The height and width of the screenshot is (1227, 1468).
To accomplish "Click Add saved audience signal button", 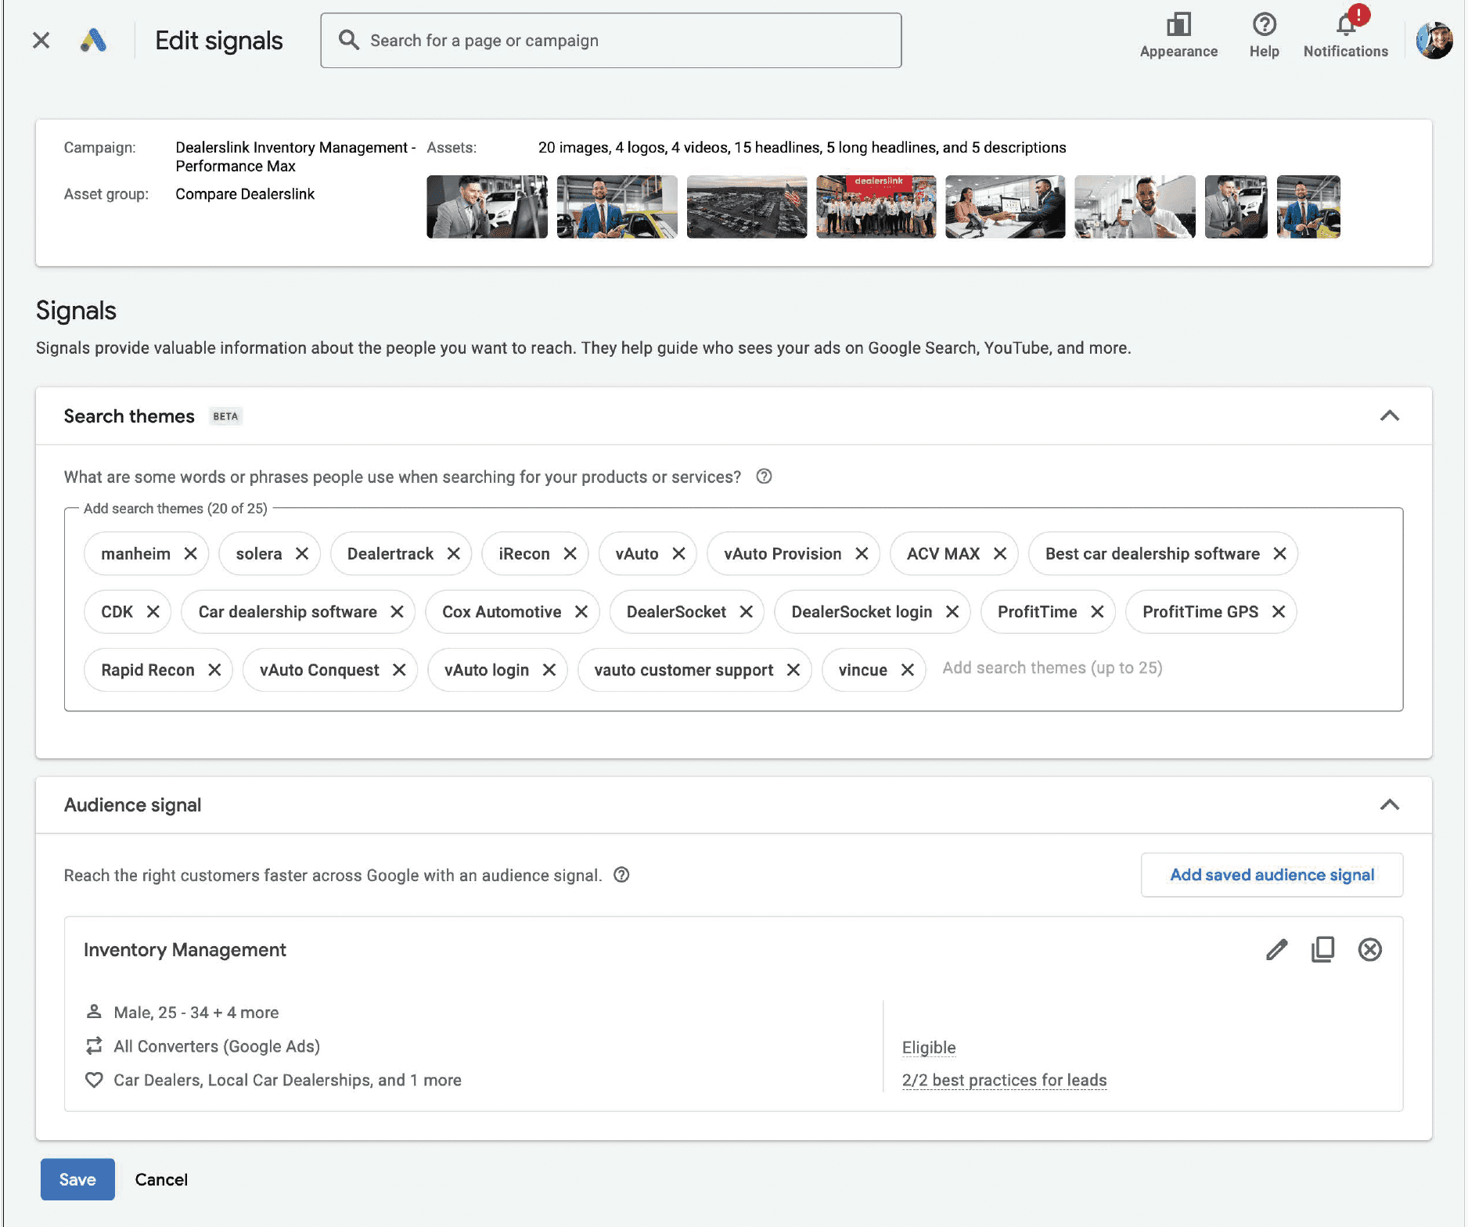I will tap(1272, 875).
